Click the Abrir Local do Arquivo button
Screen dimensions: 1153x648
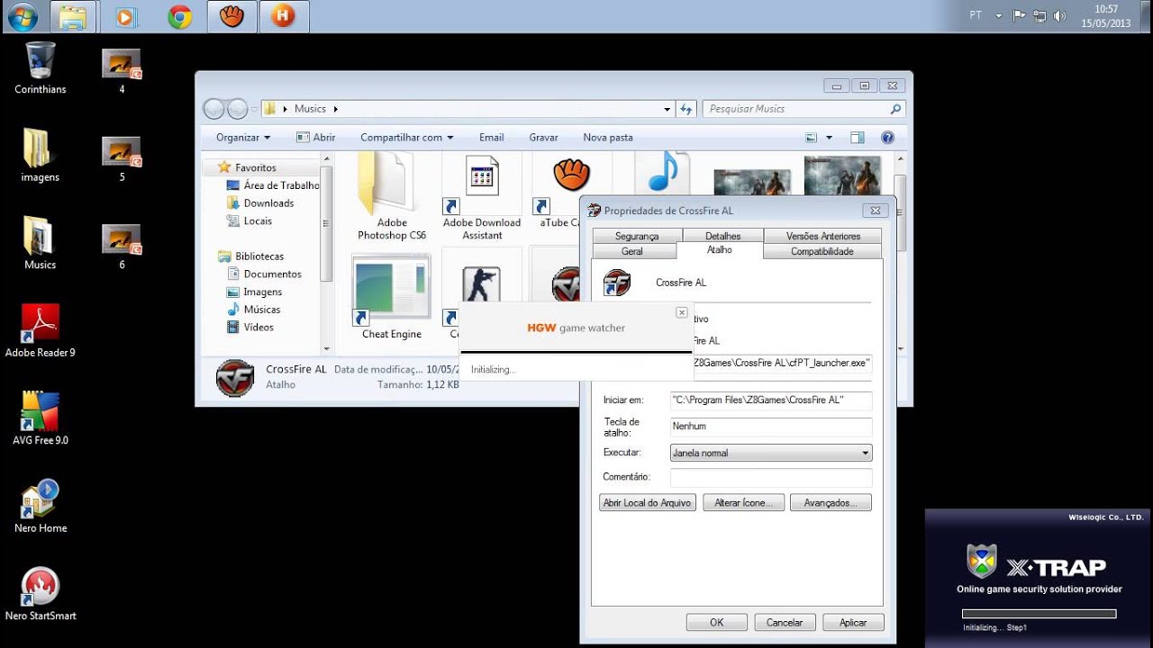point(648,503)
